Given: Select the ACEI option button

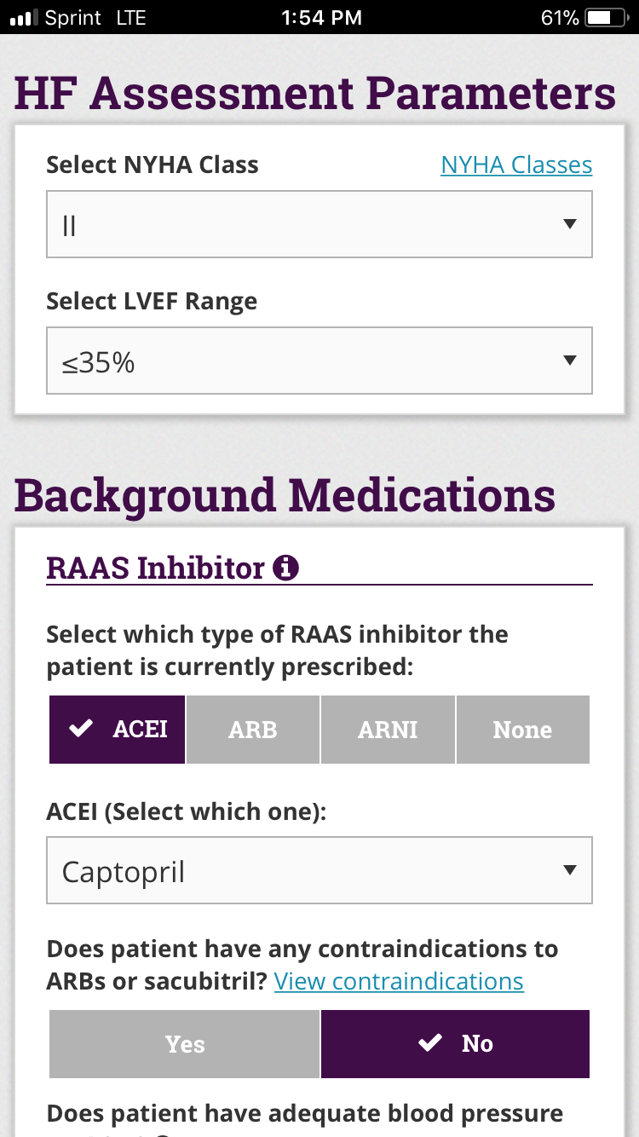Looking at the screenshot, I should point(118,730).
